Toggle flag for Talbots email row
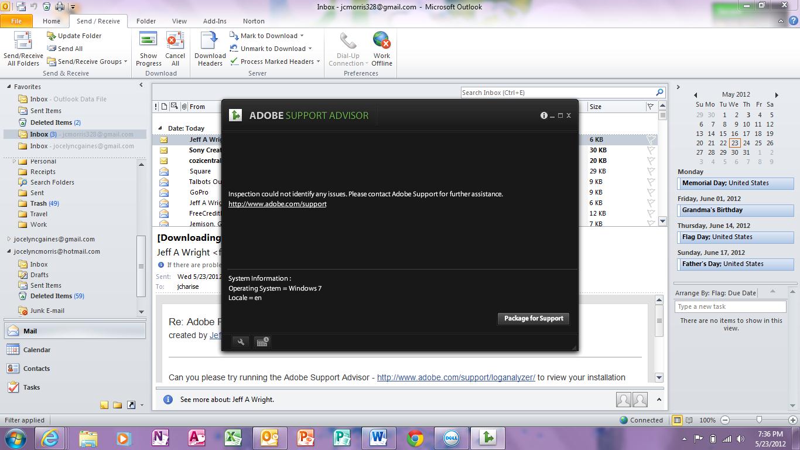 coord(651,182)
